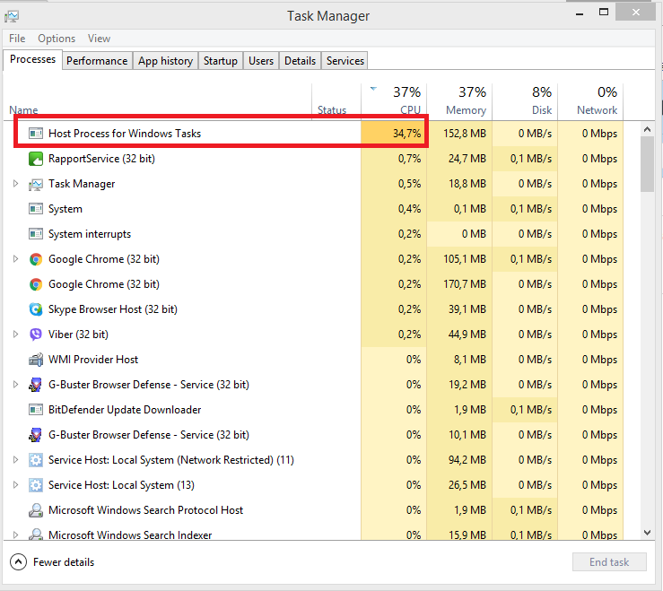Click the G-Buster icon in the 19,2 MB row
The height and width of the screenshot is (591, 663).
[36, 385]
